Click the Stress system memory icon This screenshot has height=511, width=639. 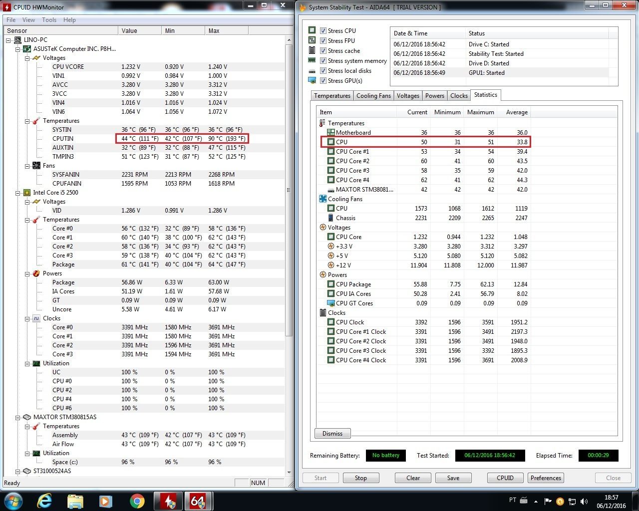click(x=312, y=60)
